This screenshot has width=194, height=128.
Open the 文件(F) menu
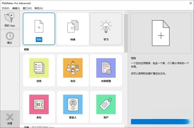coord(5,8)
